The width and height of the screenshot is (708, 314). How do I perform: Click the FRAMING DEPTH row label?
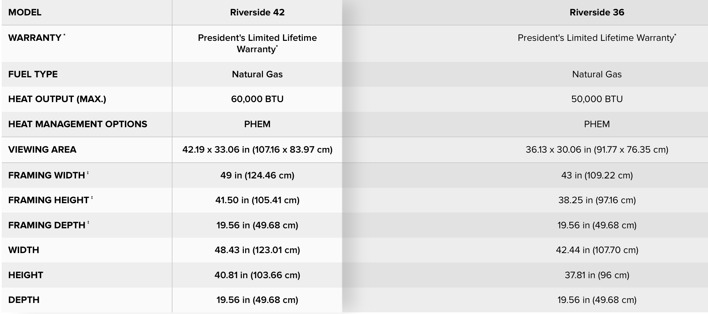click(47, 225)
